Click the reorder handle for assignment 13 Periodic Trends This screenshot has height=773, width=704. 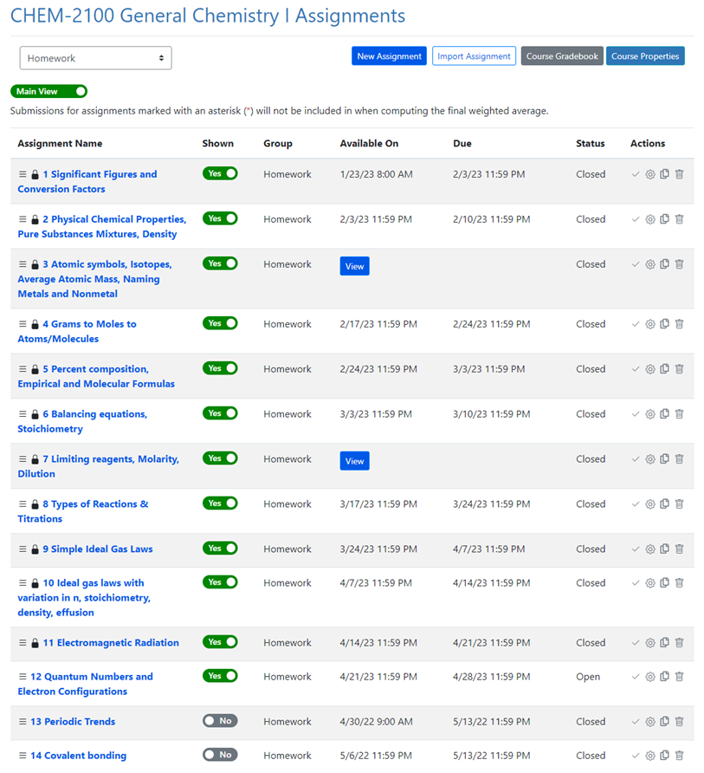click(23, 722)
